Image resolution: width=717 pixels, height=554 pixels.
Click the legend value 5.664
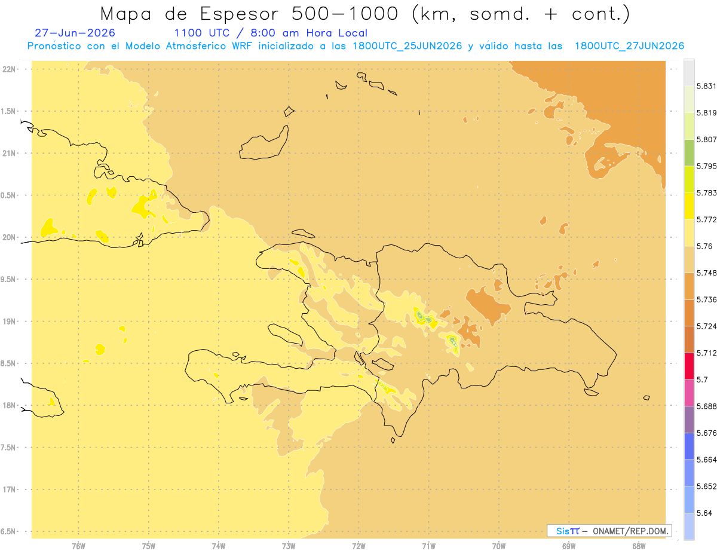pyautogui.click(x=707, y=460)
